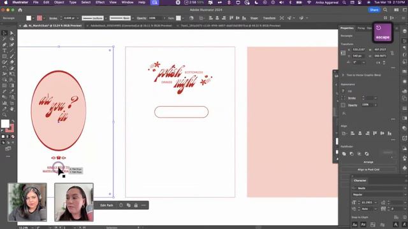Select the Rotate tool
This screenshot has height=229, width=408.
[x=4, y=68]
